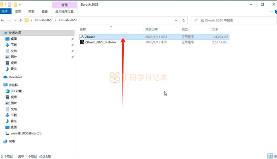Open 桌面 folder under 此电脑
The image size is (277, 159).
click(14, 127)
